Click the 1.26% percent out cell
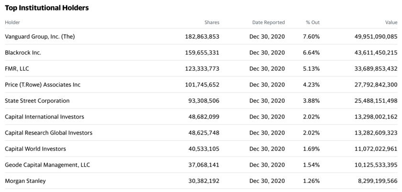 click(311, 181)
